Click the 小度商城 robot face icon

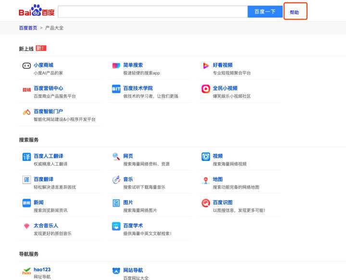click(26, 66)
